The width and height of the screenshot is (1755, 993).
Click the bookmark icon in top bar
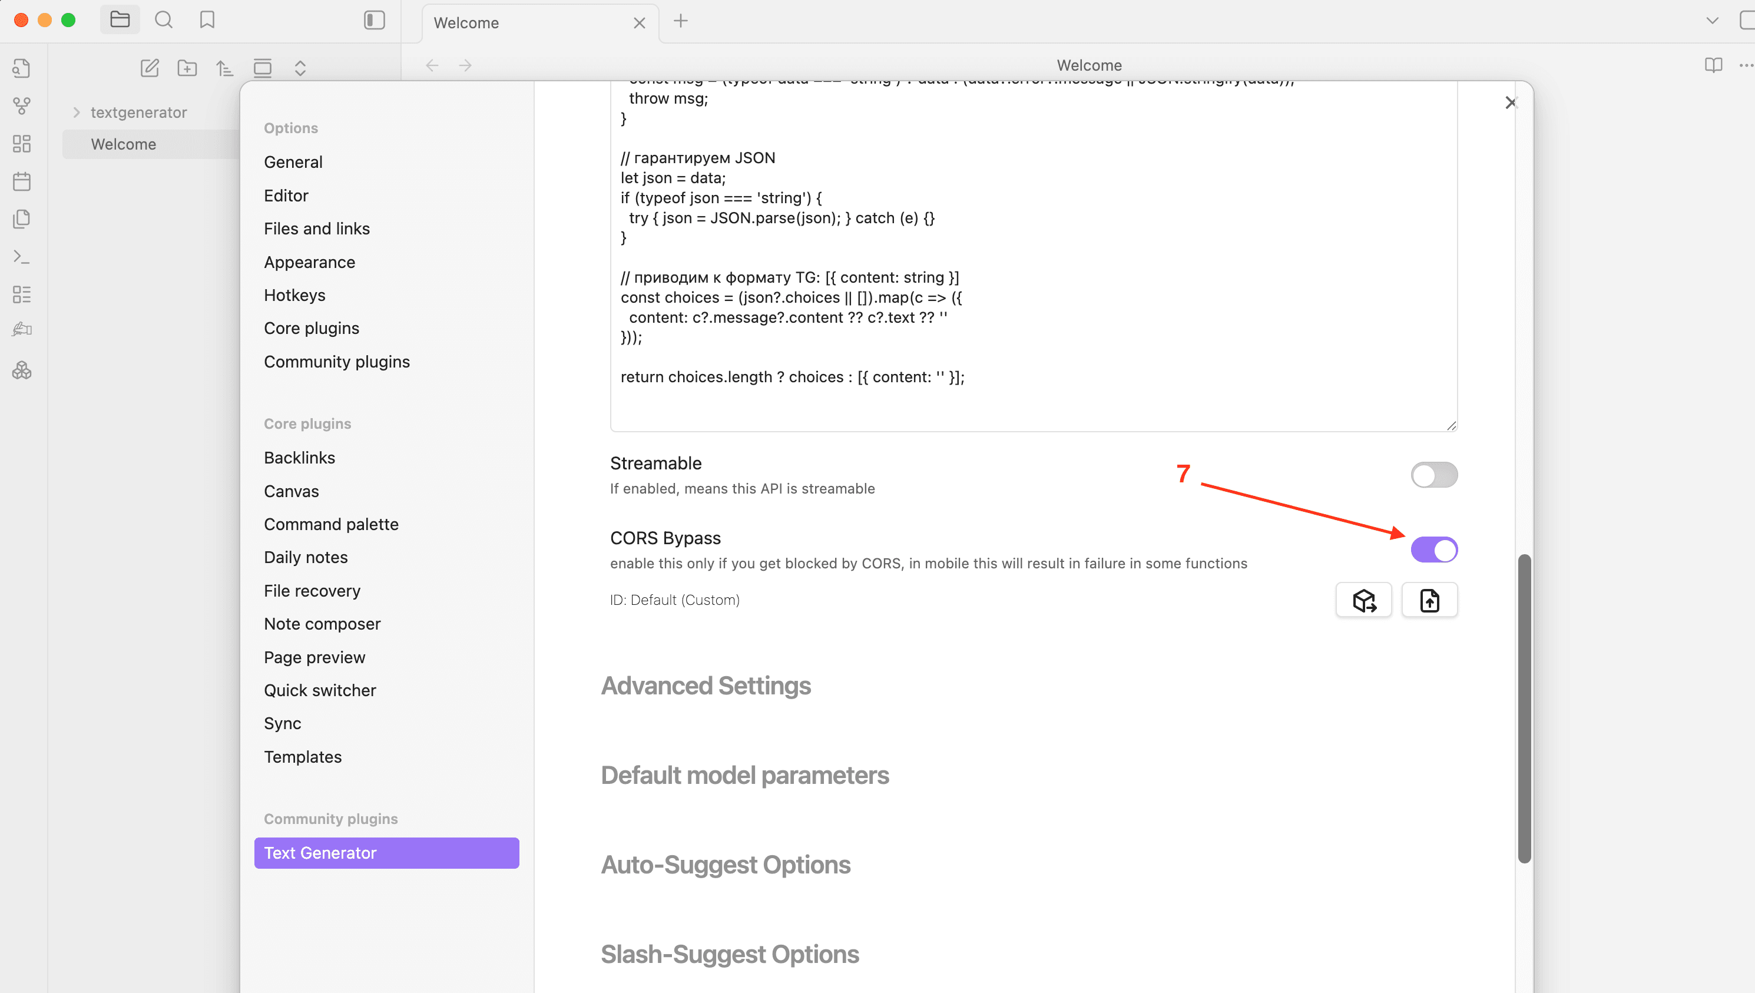(207, 20)
